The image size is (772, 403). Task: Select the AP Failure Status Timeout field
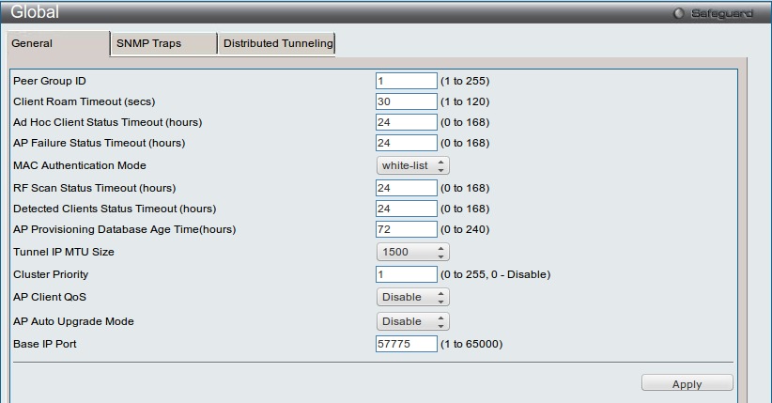406,143
